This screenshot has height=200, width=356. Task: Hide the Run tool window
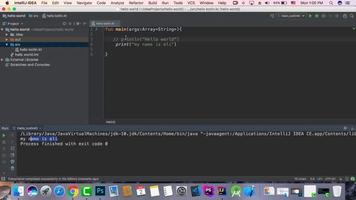352,128
